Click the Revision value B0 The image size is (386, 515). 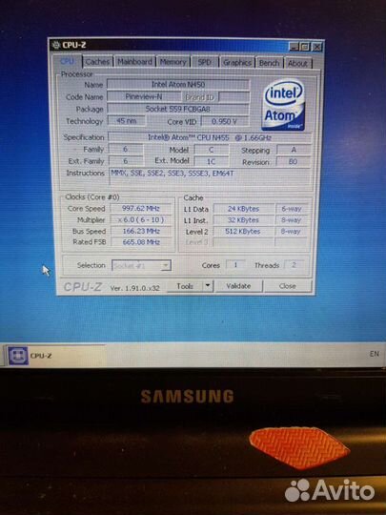pyautogui.click(x=294, y=161)
